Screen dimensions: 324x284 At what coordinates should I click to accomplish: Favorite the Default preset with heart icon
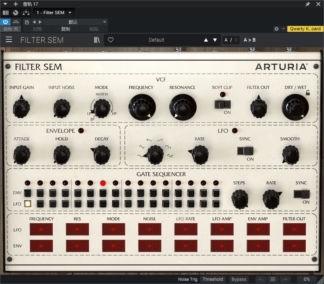pos(111,40)
